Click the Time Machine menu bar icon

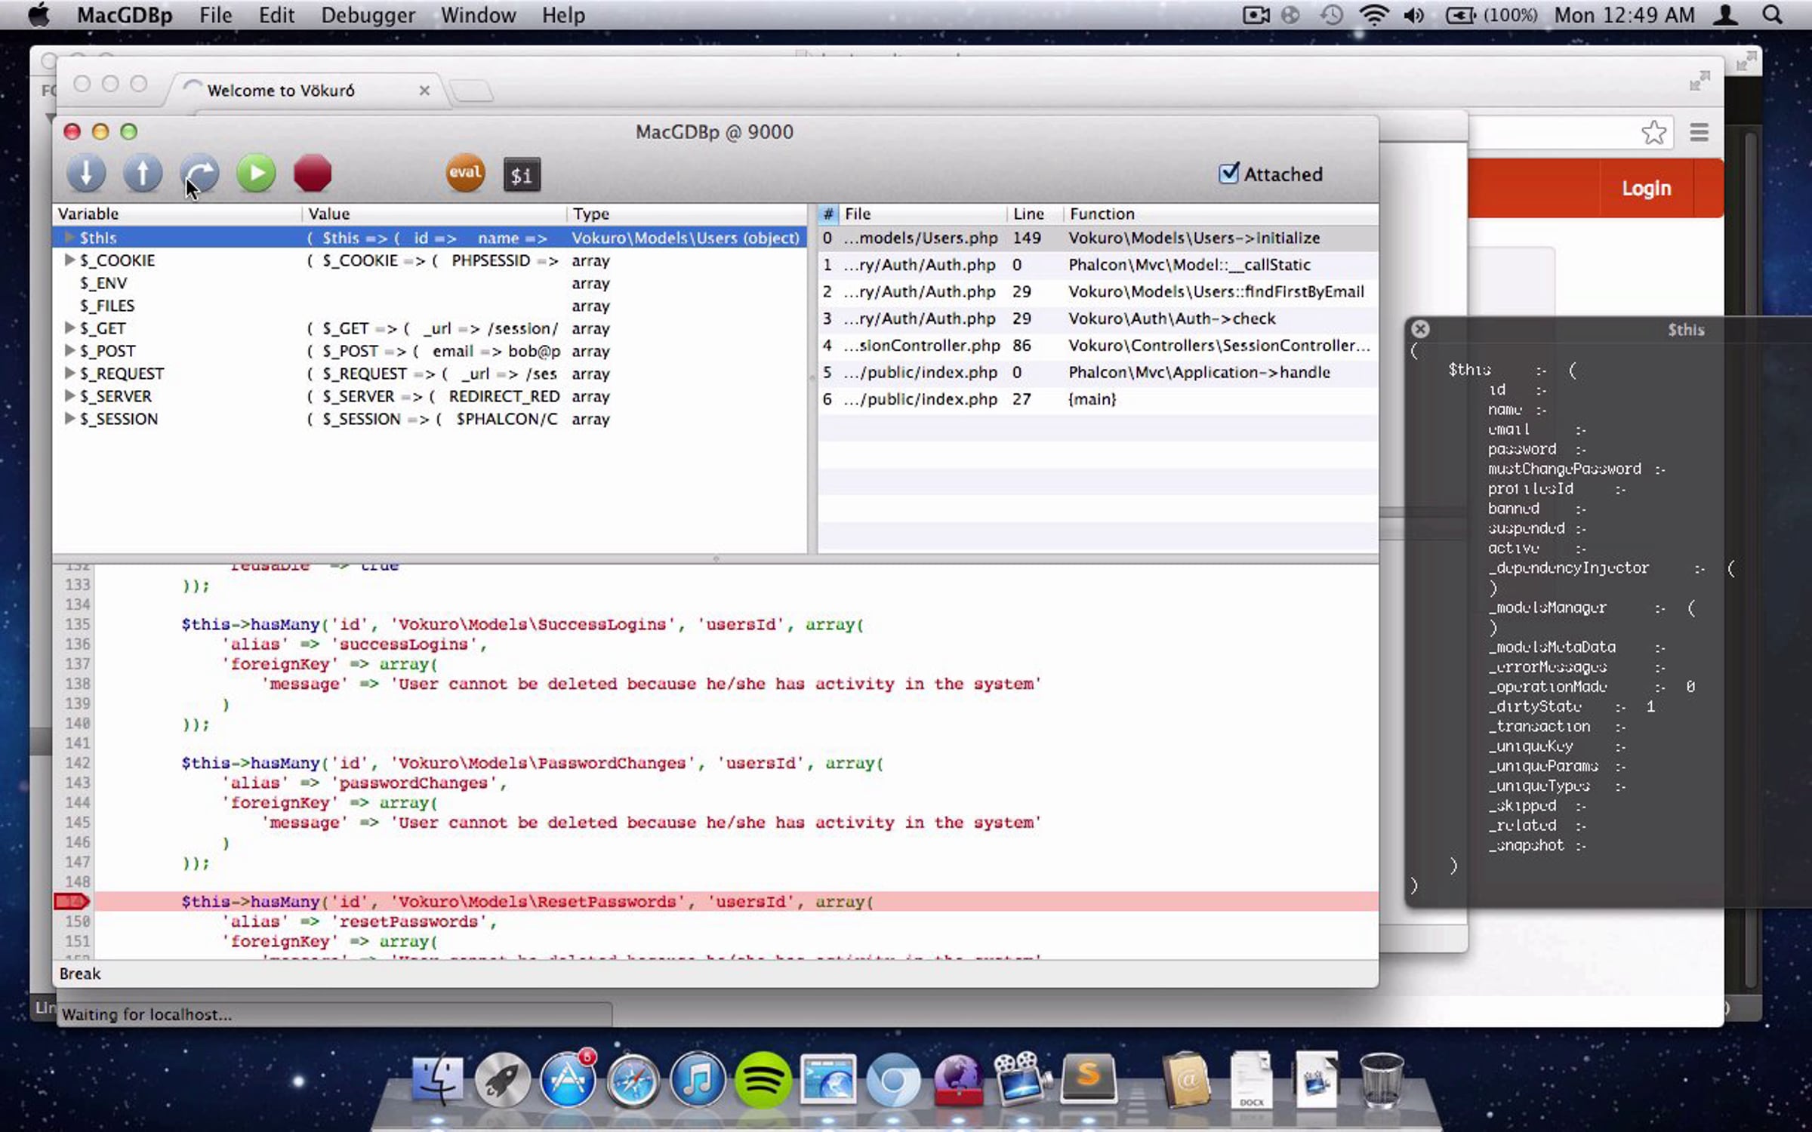[x=1331, y=15]
